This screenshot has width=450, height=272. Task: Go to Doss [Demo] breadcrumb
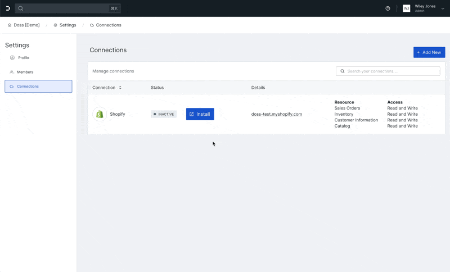pos(26,25)
